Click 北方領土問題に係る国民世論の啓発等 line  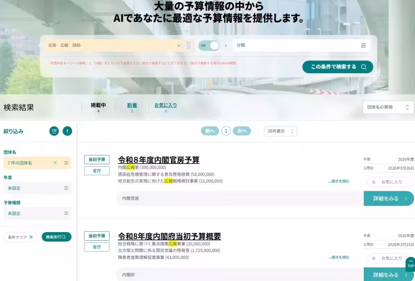point(169,251)
